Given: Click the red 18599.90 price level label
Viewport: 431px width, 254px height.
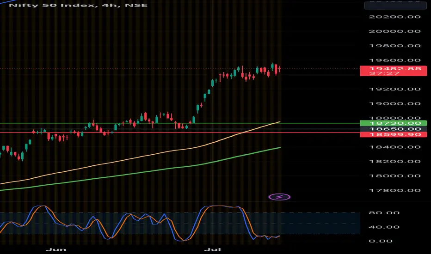Looking at the screenshot, I should [x=394, y=134].
